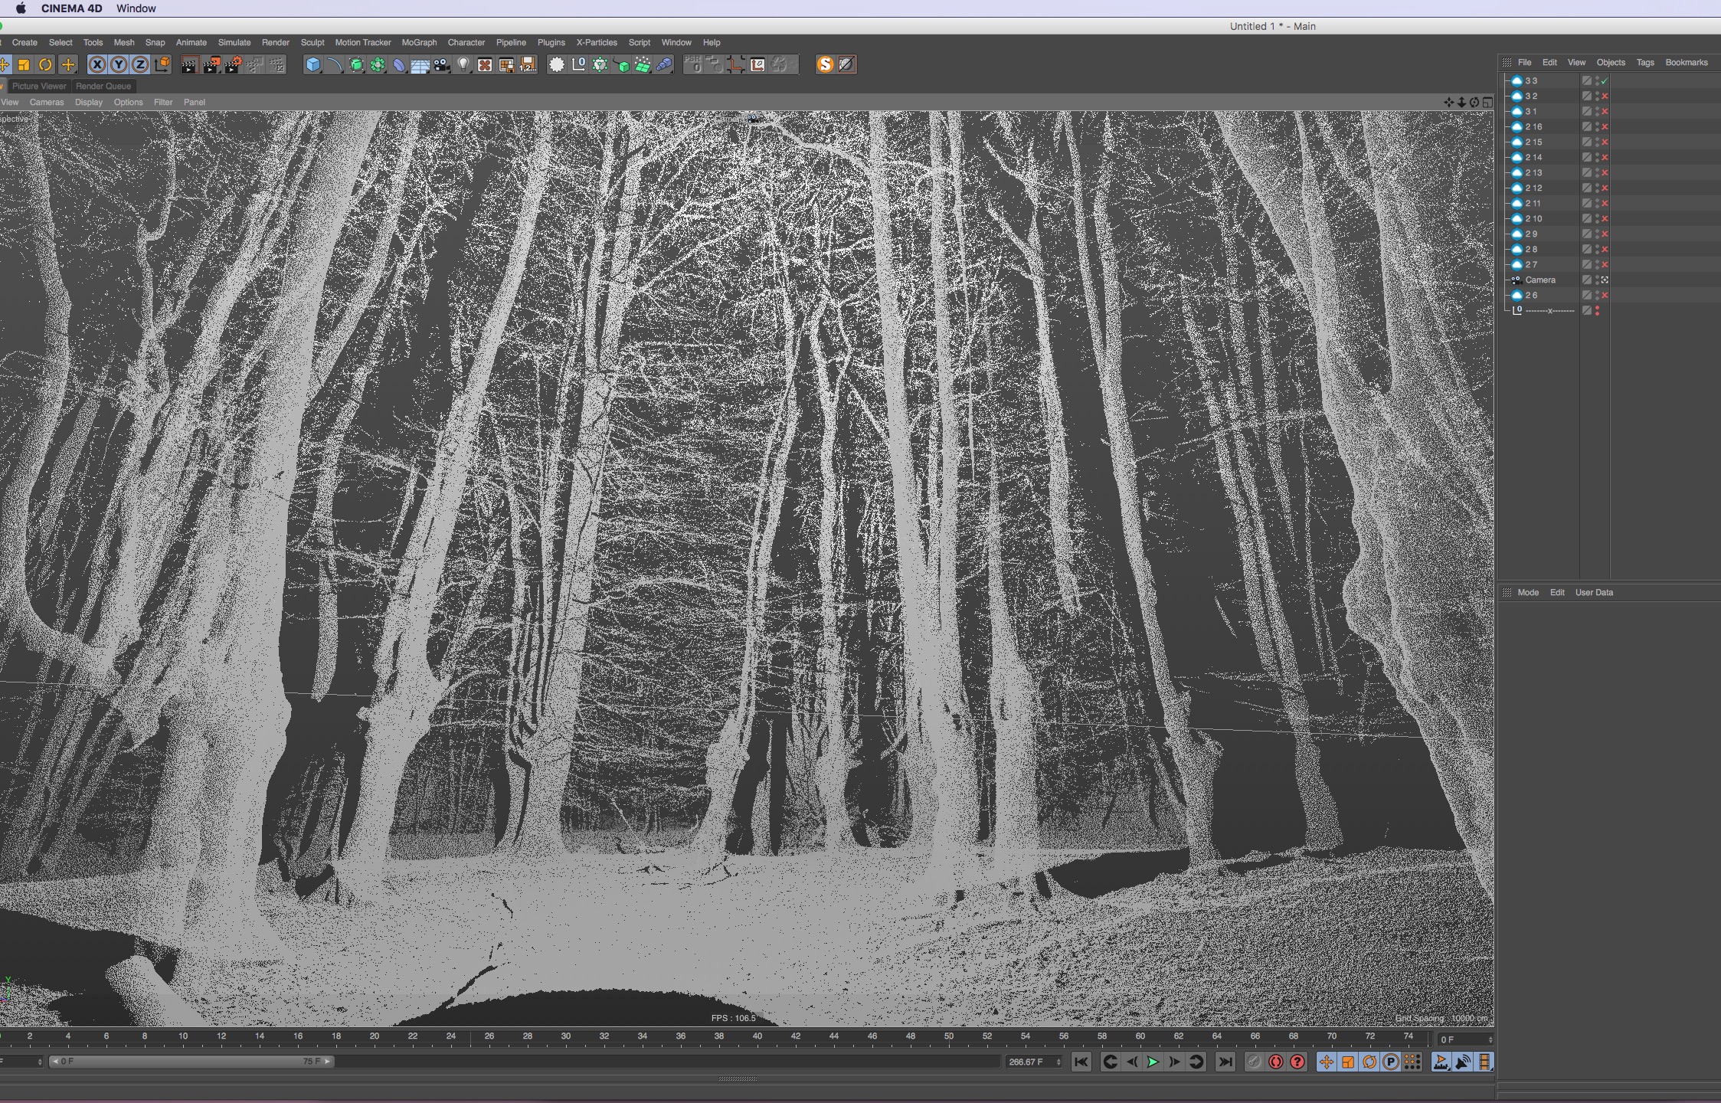
Task: Toggle visibility dots for object 2 10
Action: (1597, 218)
